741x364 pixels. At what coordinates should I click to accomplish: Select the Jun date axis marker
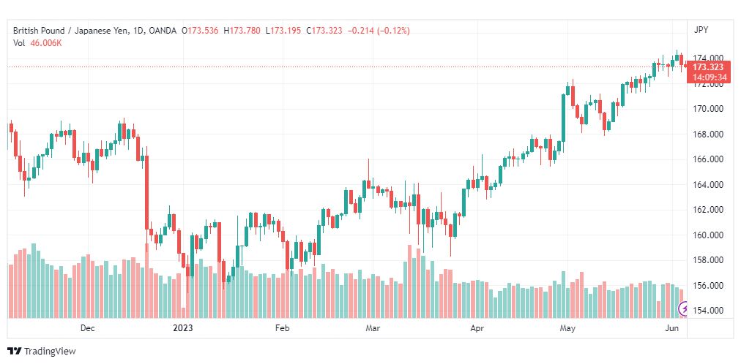pos(674,327)
